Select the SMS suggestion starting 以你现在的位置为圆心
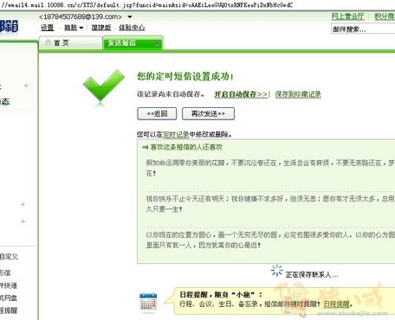The image size is (395, 320). (x=270, y=240)
